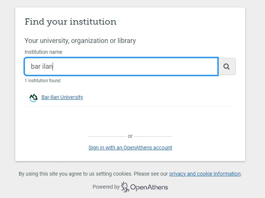This screenshot has width=265, height=198.
Task: Click the cookie agreement notice text
Action: [x=93, y=174]
